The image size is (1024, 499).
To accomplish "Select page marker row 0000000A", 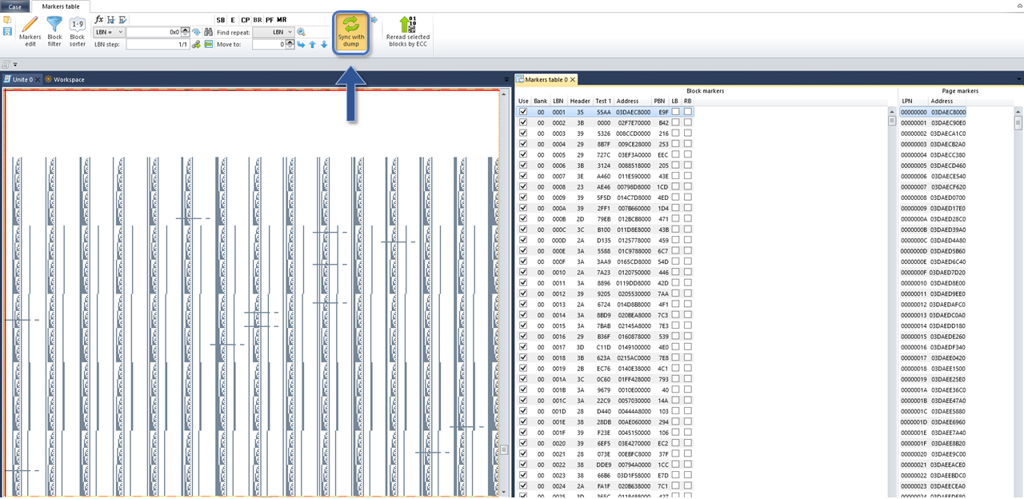I will 934,219.
